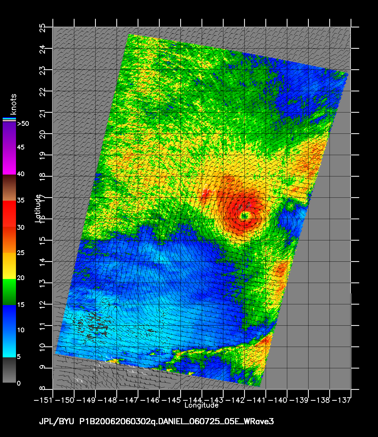Click the '>50' color scale label
The height and width of the screenshot is (437, 378).
point(23,124)
